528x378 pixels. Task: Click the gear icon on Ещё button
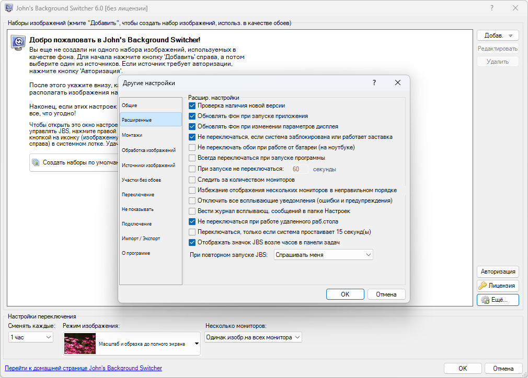(485, 300)
